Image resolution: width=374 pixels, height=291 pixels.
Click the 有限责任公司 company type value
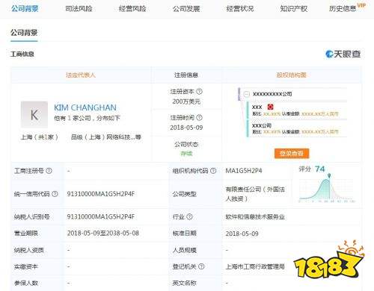(x=255, y=194)
